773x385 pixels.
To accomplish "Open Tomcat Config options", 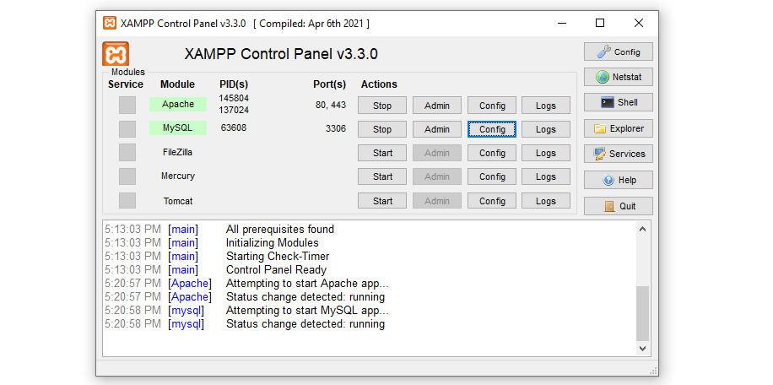I will pyautogui.click(x=492, y=201).
